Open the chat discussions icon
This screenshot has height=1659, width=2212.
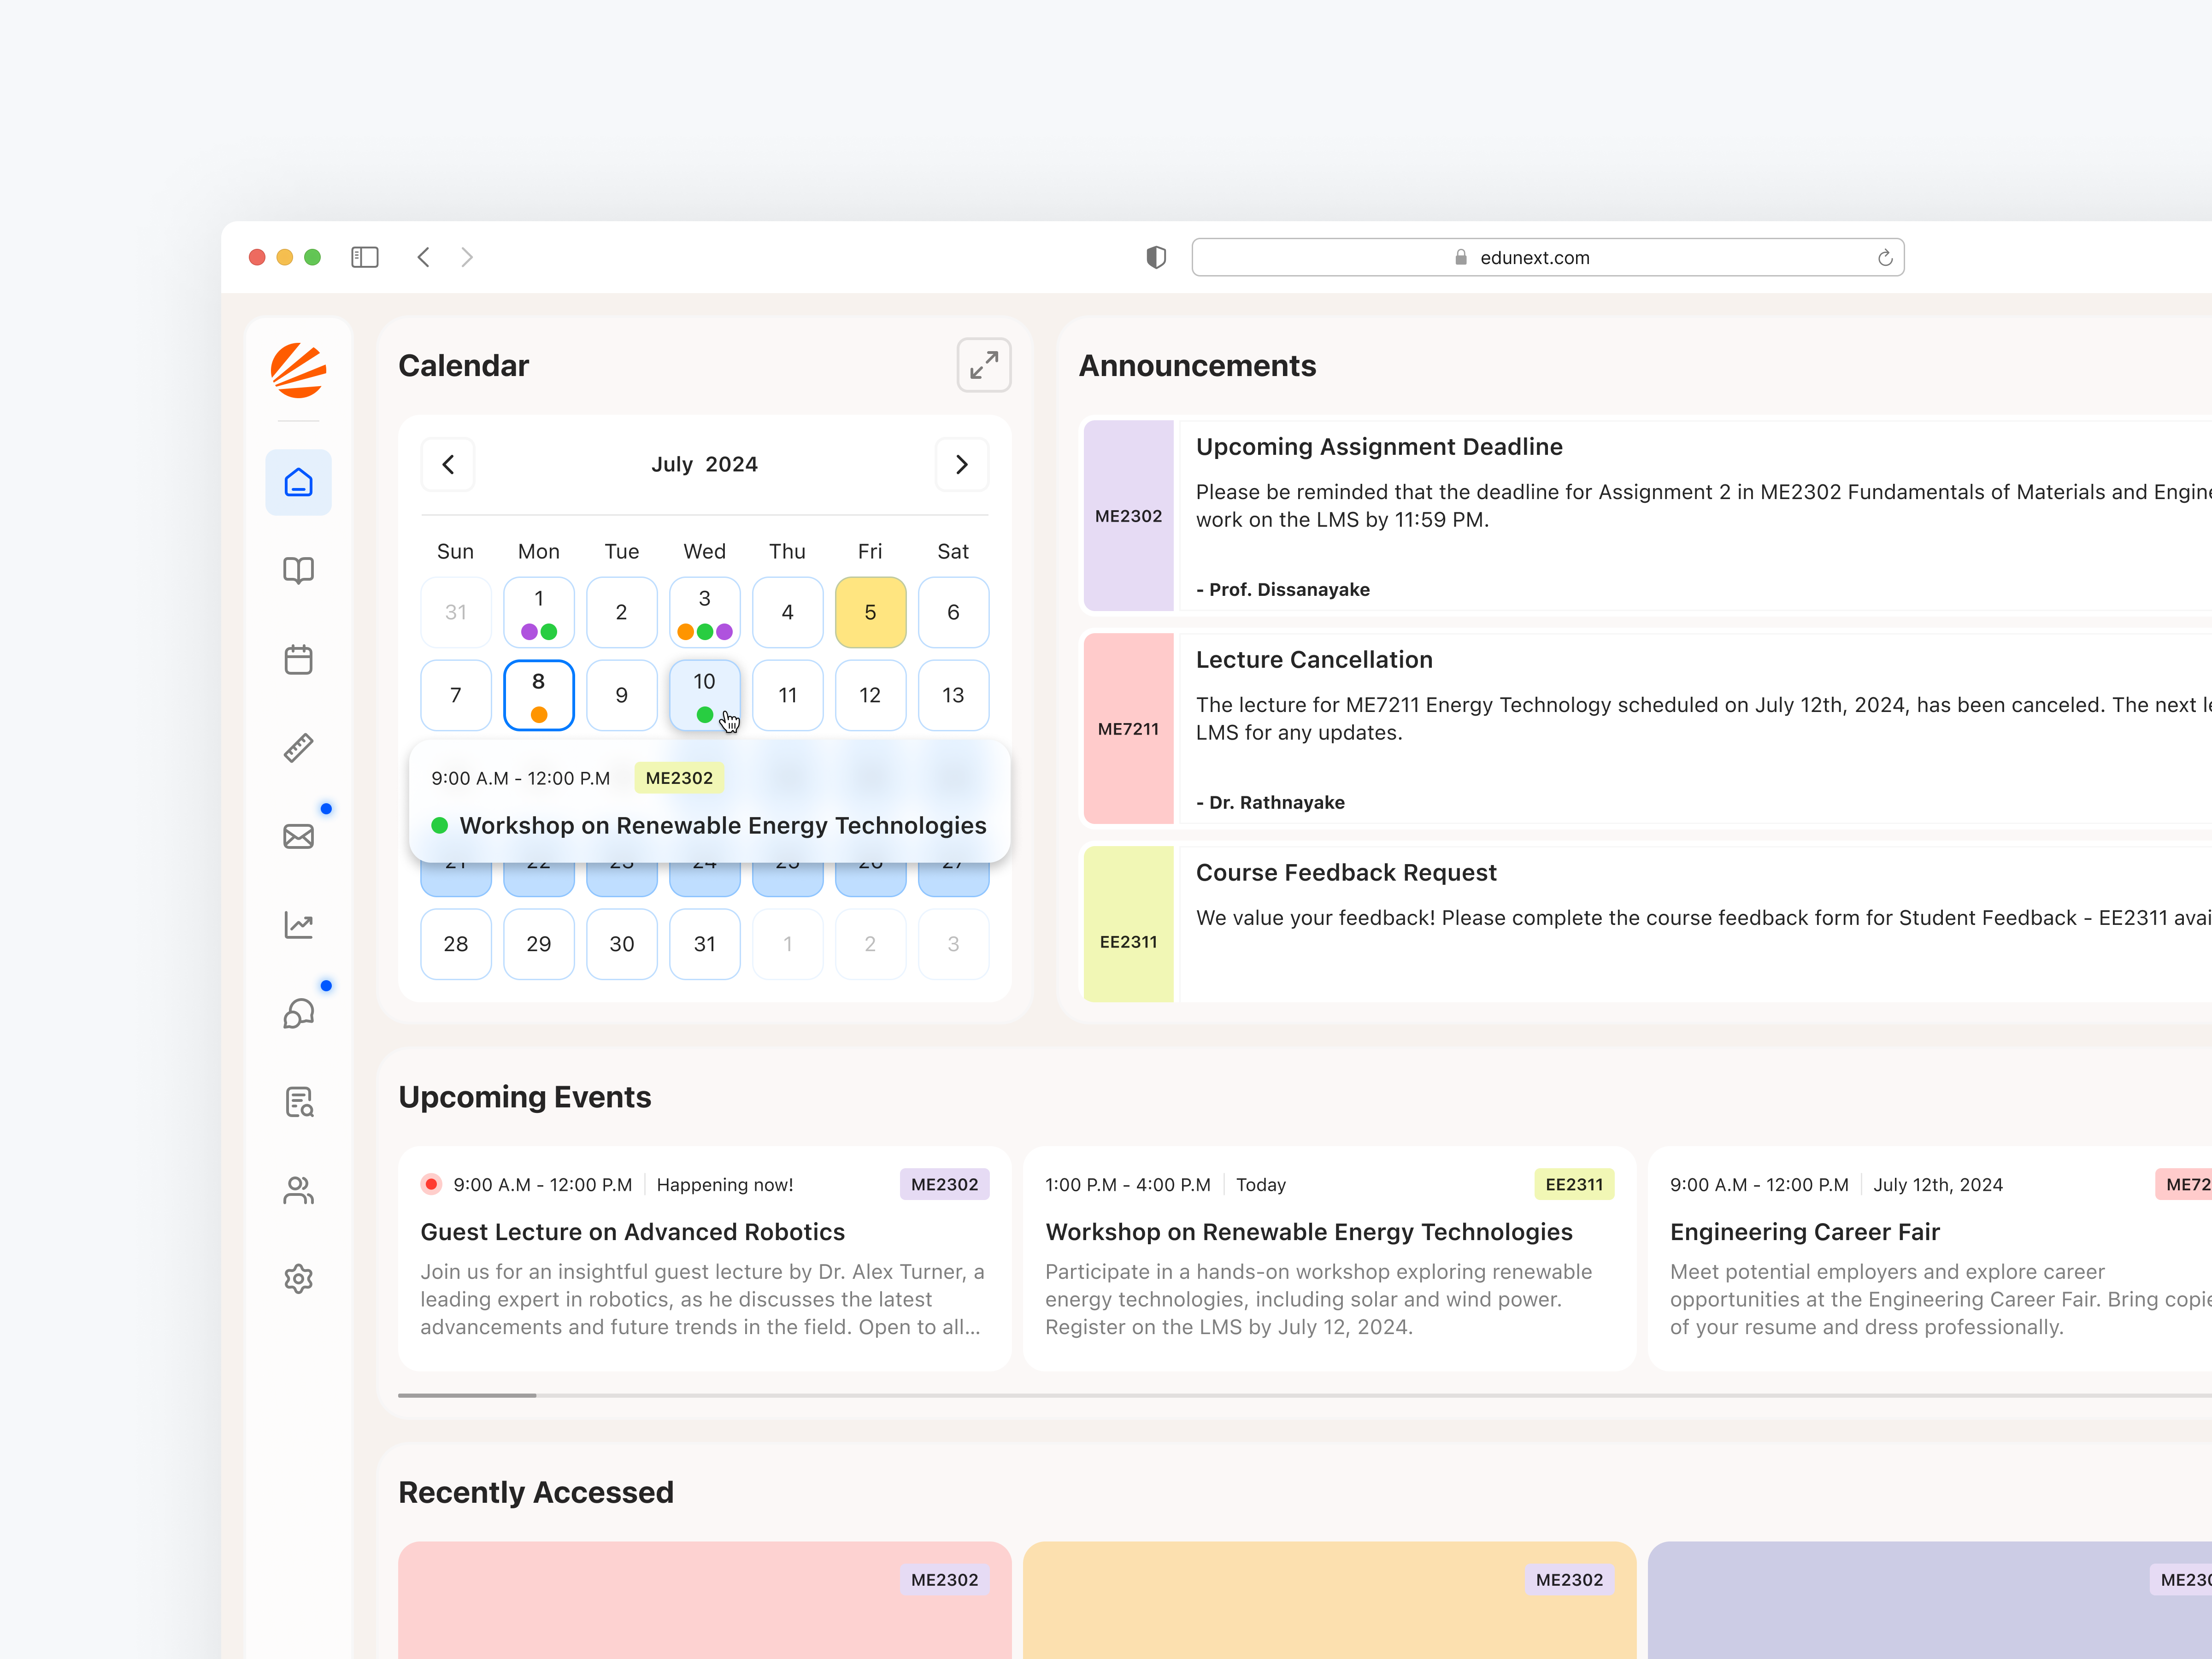[298, 1013]
